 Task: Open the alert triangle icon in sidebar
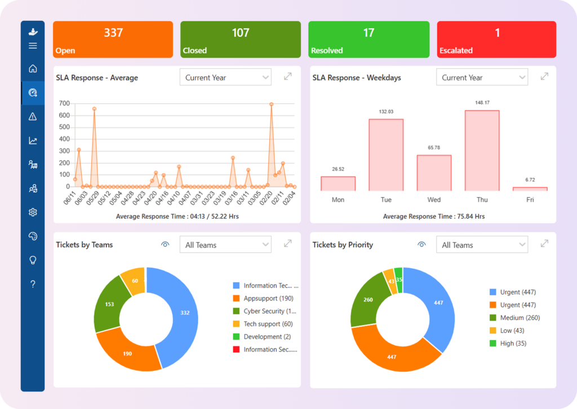click(x=33, y=117)
